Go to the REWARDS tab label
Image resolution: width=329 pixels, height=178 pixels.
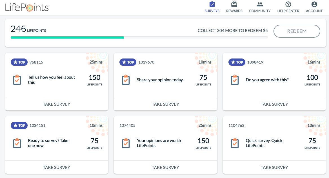tap(234, 11)
